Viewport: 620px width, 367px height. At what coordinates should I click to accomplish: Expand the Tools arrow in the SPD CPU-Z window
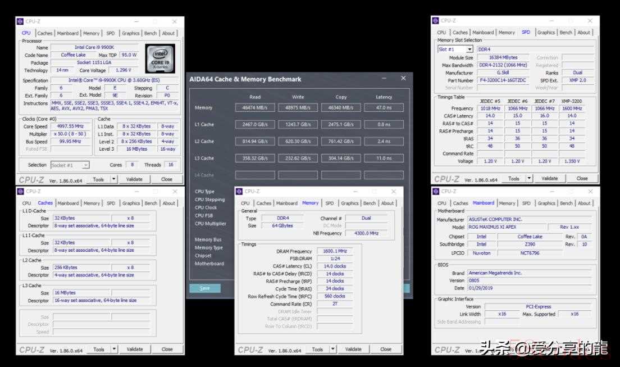[529, 179]
